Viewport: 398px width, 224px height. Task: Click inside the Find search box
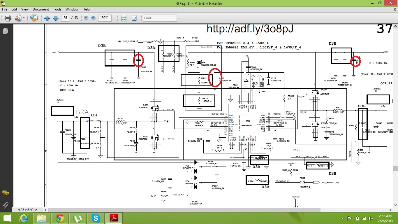pyautogui.click(x=160, y=18)
